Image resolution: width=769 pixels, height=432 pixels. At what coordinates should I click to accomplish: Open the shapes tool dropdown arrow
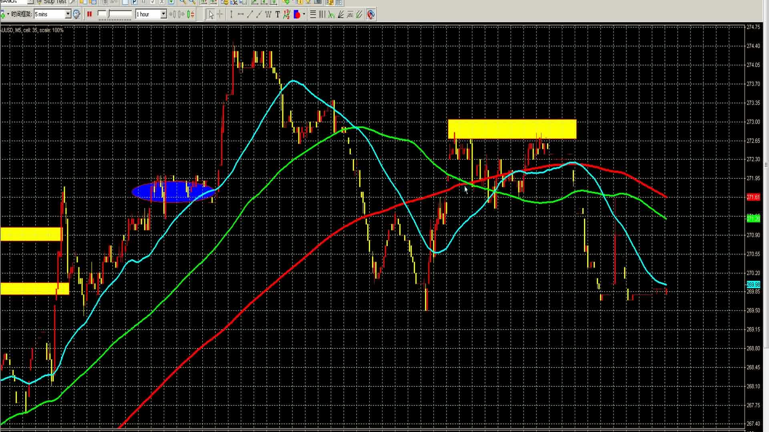point(304,15)
